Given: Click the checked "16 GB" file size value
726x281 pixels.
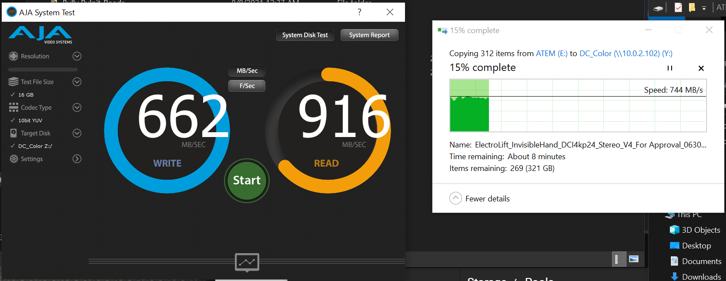Looking at the screenshot, I should (x=26, y=95).
